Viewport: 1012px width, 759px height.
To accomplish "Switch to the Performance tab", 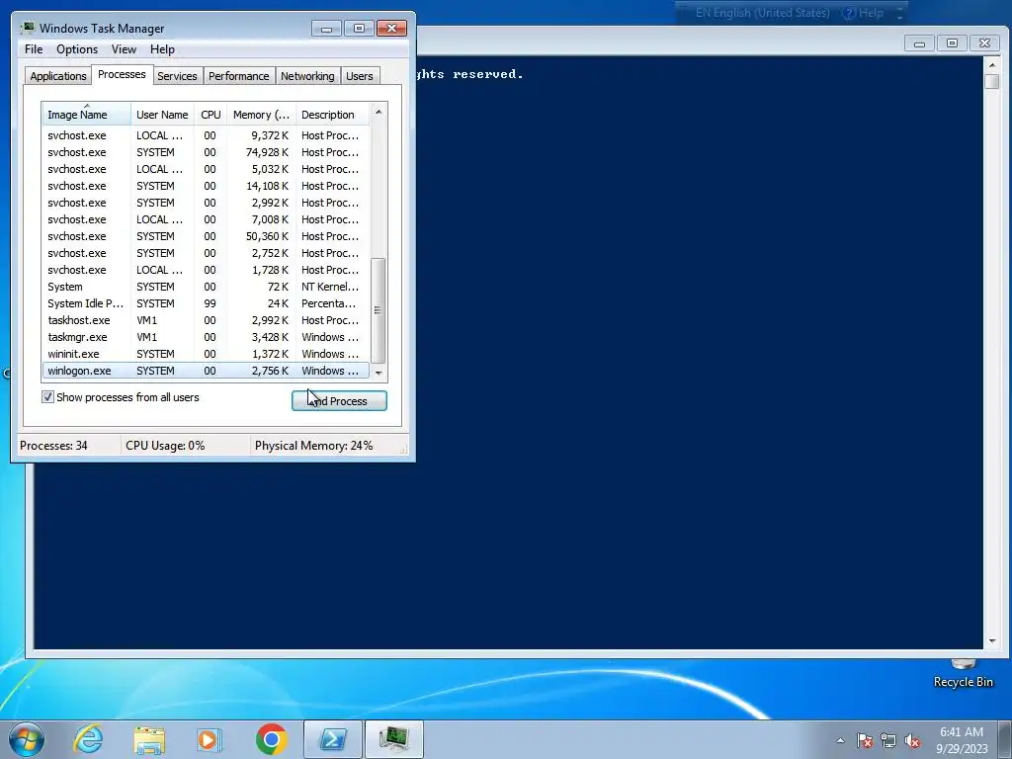I will click(239, 76).
